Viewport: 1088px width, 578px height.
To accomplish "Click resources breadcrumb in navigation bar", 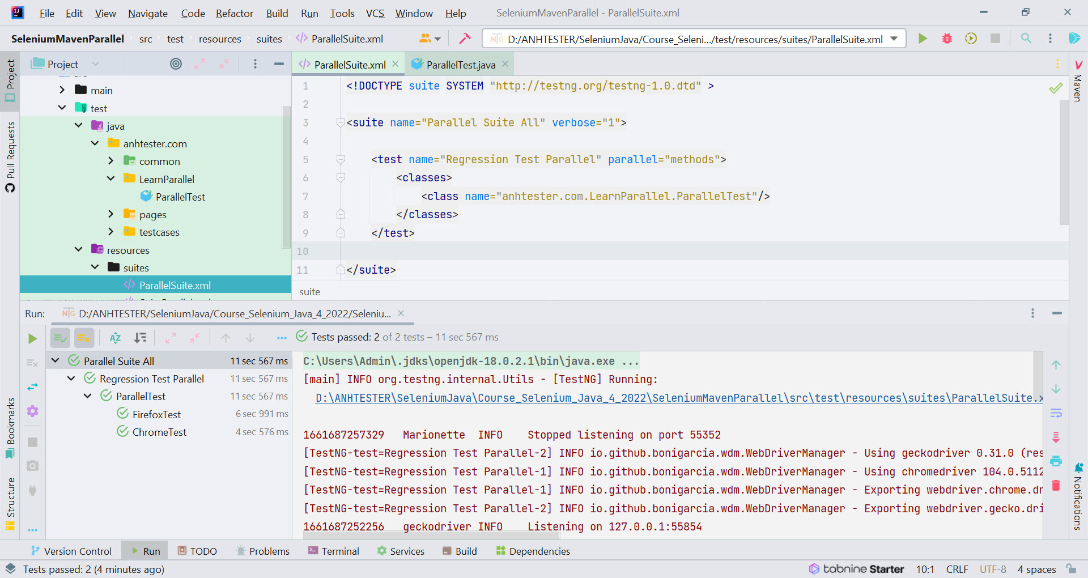I will [x=220, y=39].
